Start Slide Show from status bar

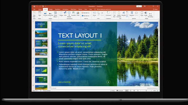point(138,91)
